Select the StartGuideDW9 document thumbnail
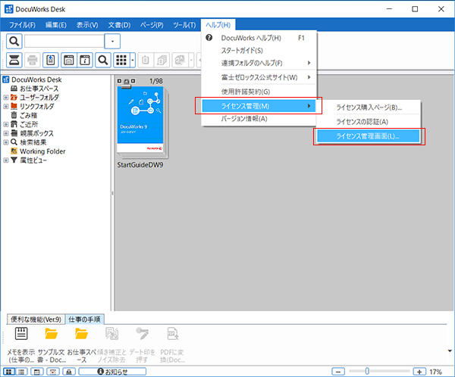Image resolution: width=455 pixels, height=377 pixels. [x=143, y=122]
